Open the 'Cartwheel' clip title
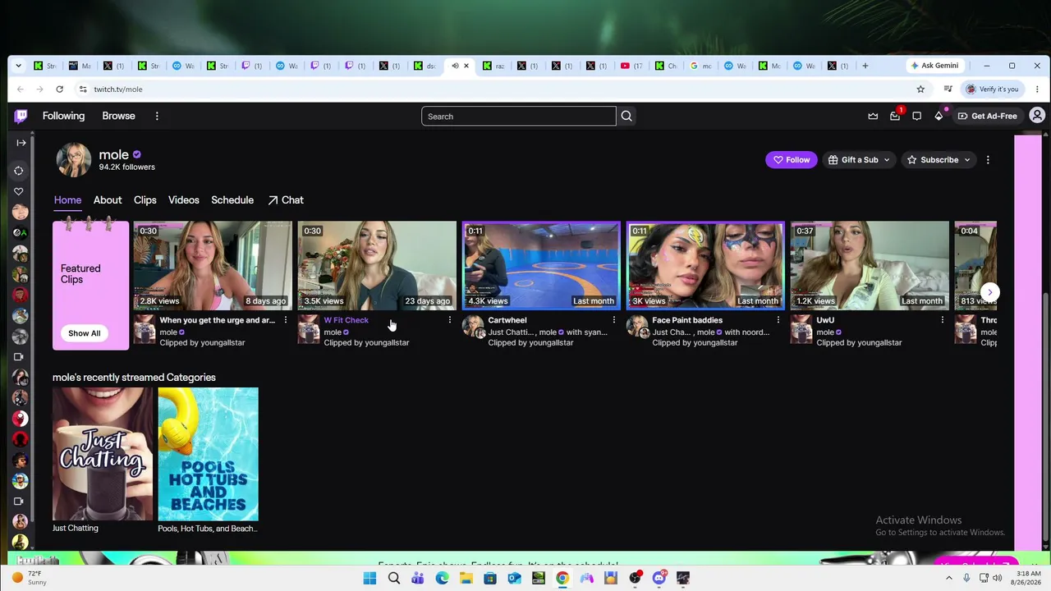Viewport: 1051px width, 591px height. [x=507, y=320]
